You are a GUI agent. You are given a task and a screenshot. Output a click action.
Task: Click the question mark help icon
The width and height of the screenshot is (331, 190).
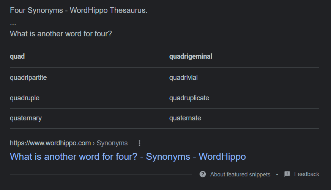[203, 174]
